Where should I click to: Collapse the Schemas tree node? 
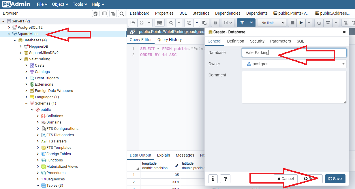point(26,103)
